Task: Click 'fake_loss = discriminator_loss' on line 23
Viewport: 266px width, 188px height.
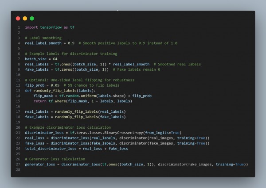Action: tap(57, 143)
